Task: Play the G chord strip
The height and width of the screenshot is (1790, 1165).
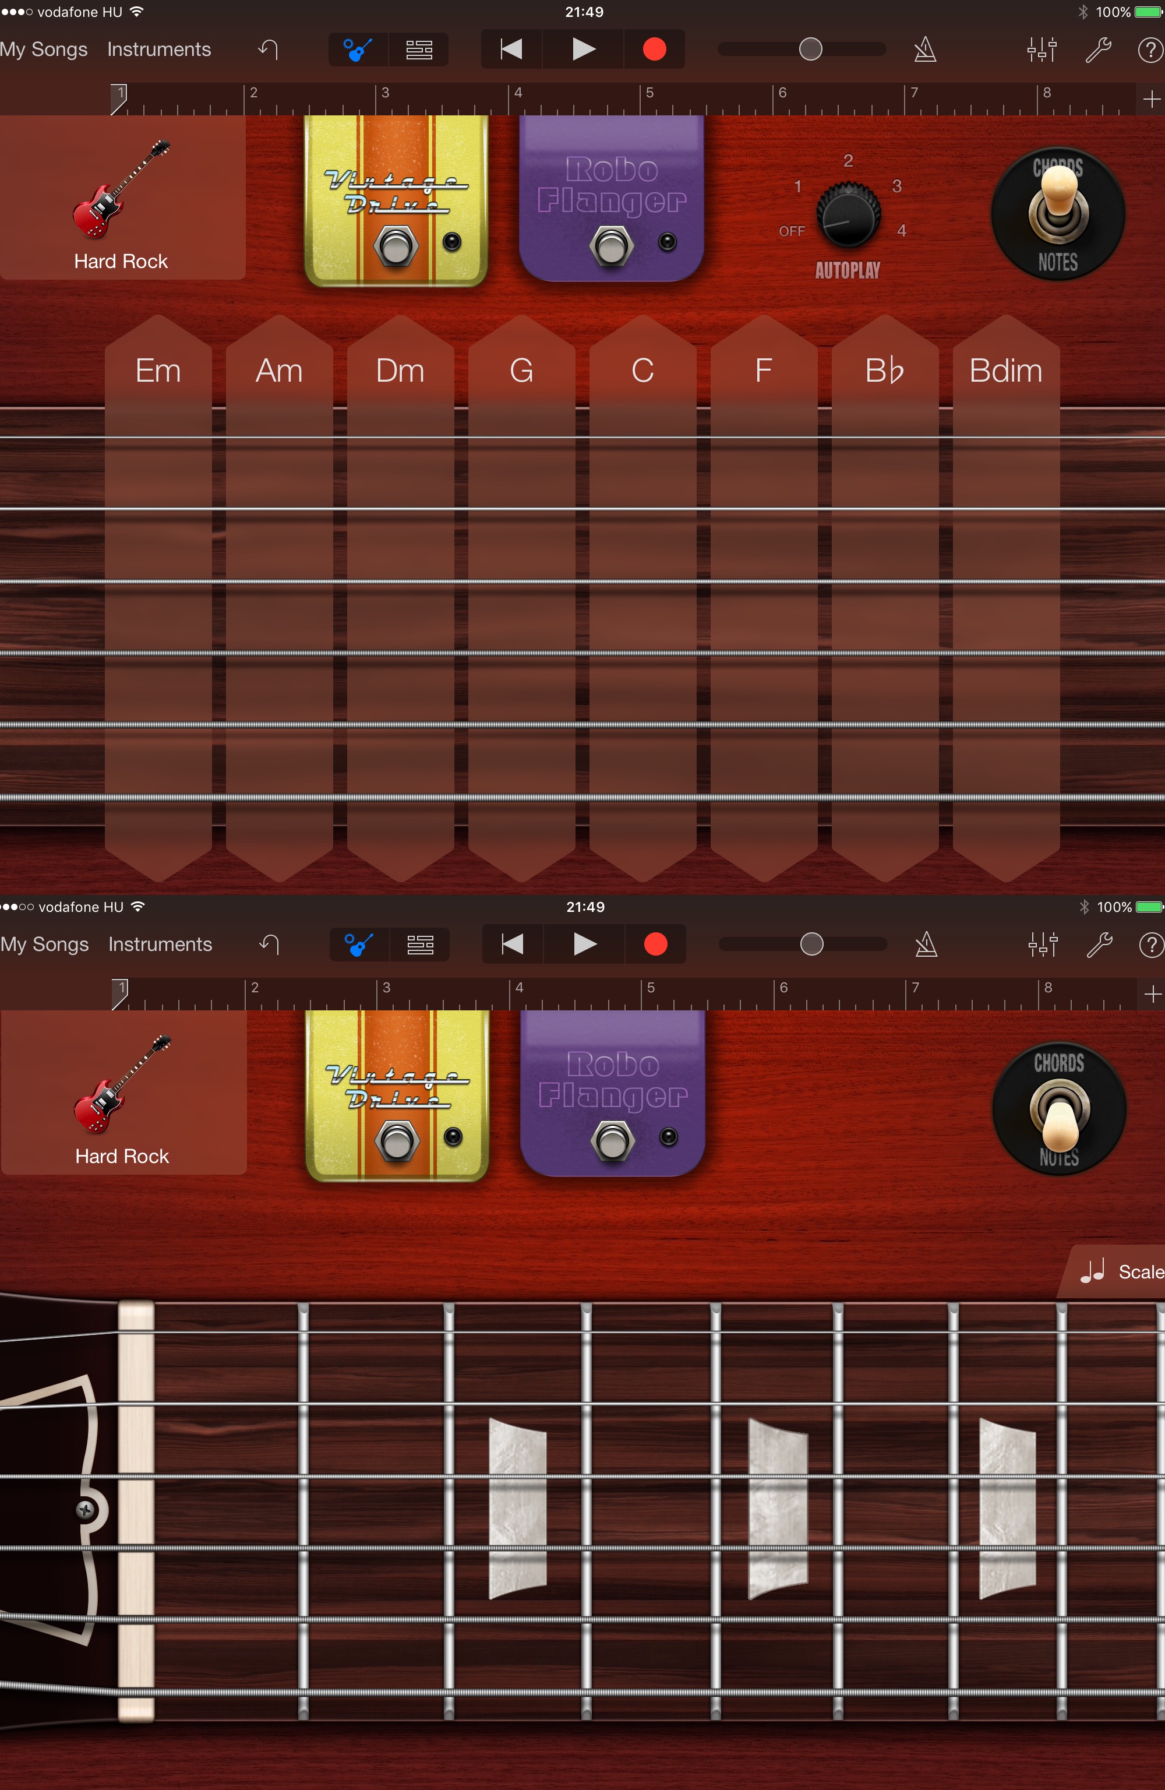Action: click(x=521, y=598)
